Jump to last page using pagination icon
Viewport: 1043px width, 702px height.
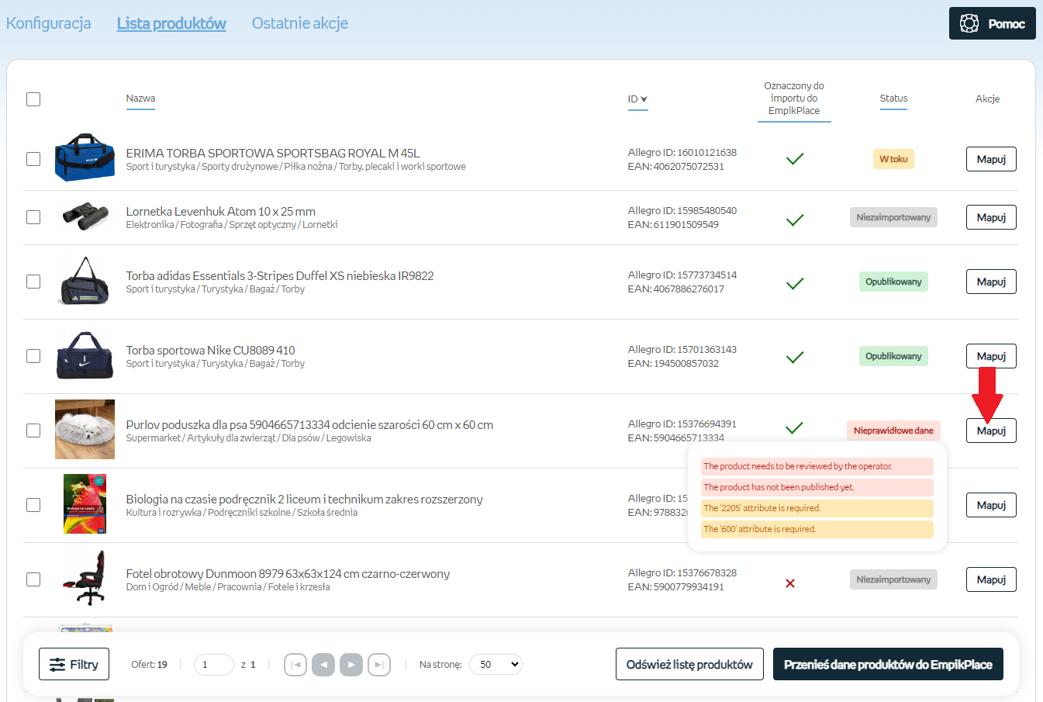379,665
